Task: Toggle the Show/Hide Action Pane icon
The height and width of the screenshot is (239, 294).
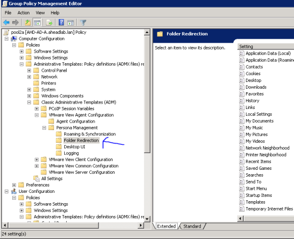Action: coord(71,22)
